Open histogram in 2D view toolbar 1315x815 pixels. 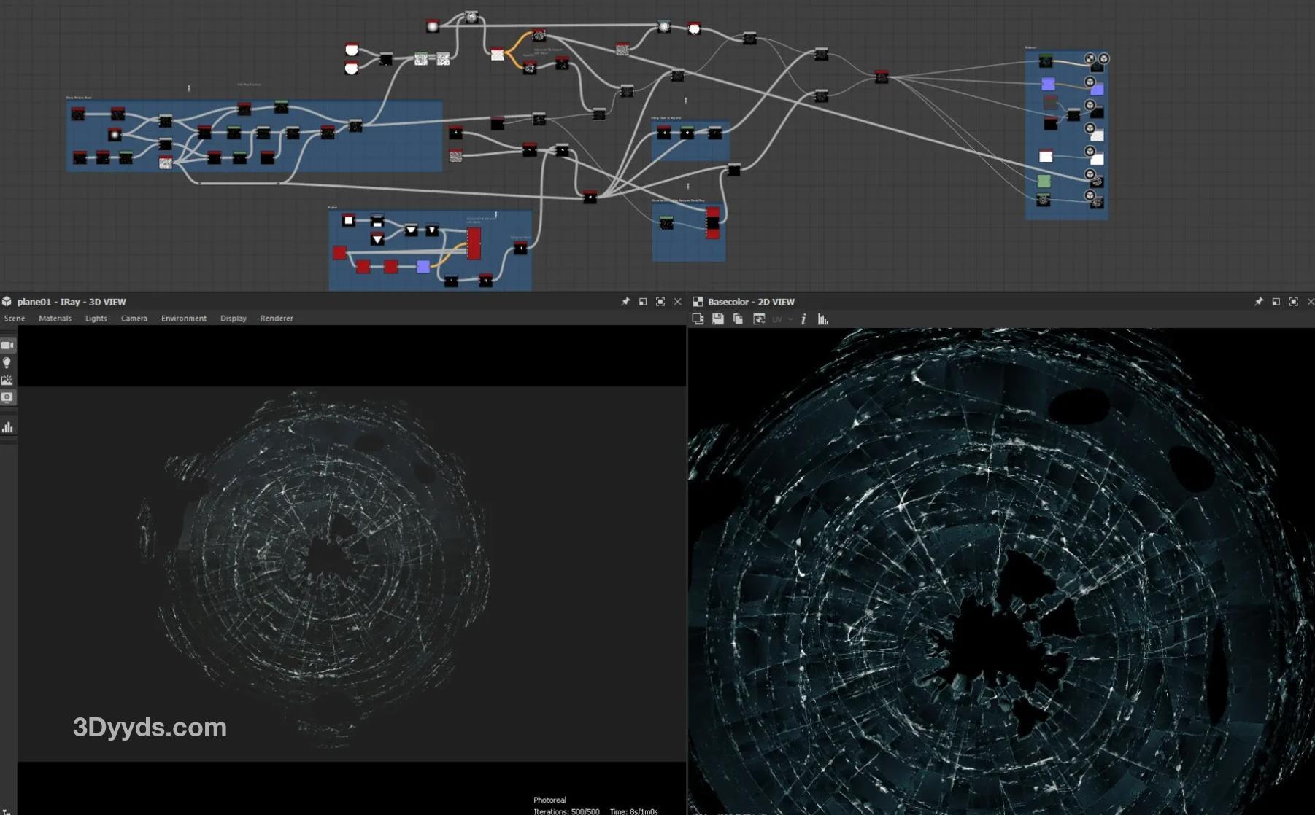[x=823, y=319]
